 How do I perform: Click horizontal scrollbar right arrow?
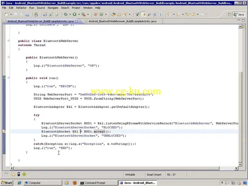click(x=236, y=168)
